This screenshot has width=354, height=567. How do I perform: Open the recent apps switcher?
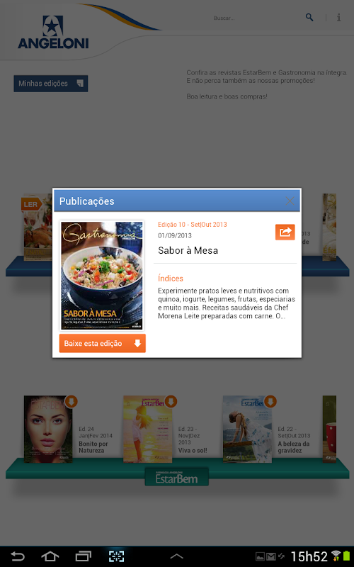(83, 556)
